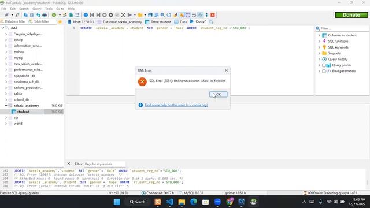Close the log filter bar X
370x208 pixels.
(x=69, y=164)
